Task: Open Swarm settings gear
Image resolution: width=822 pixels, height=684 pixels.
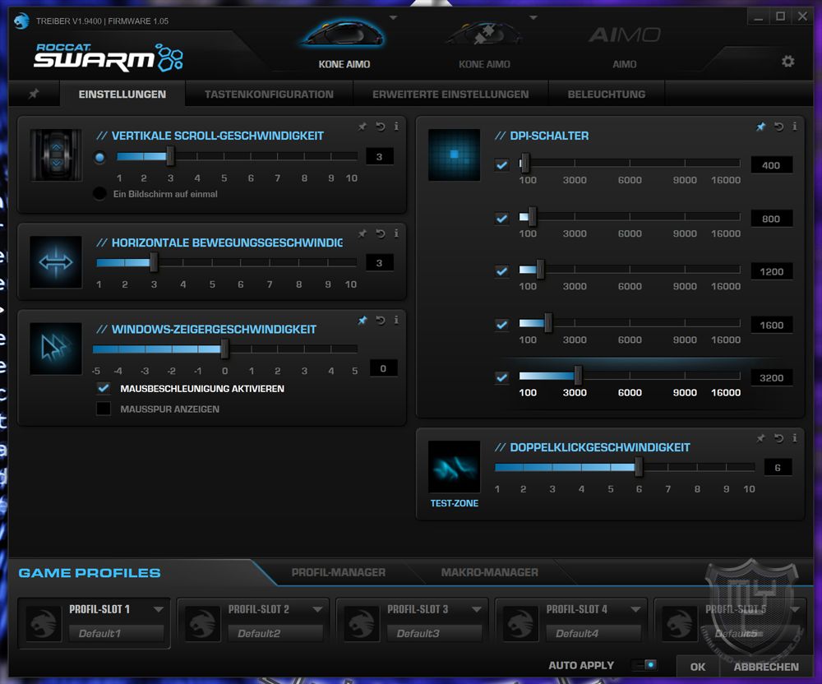Action: [x=788, y=62]
